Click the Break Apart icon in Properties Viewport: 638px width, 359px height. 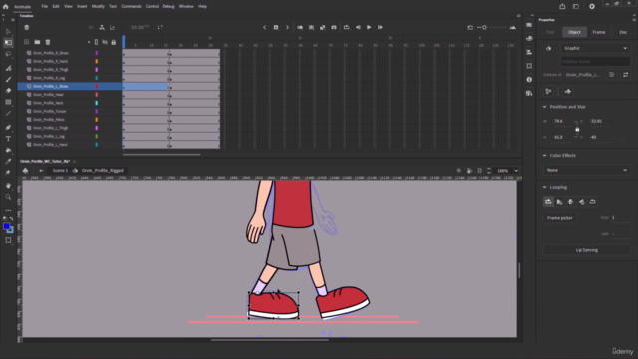tap(548, 91)
